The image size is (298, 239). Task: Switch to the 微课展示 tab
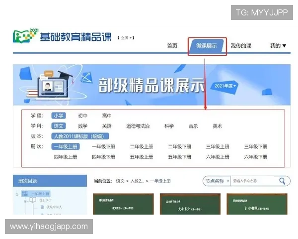207,46
